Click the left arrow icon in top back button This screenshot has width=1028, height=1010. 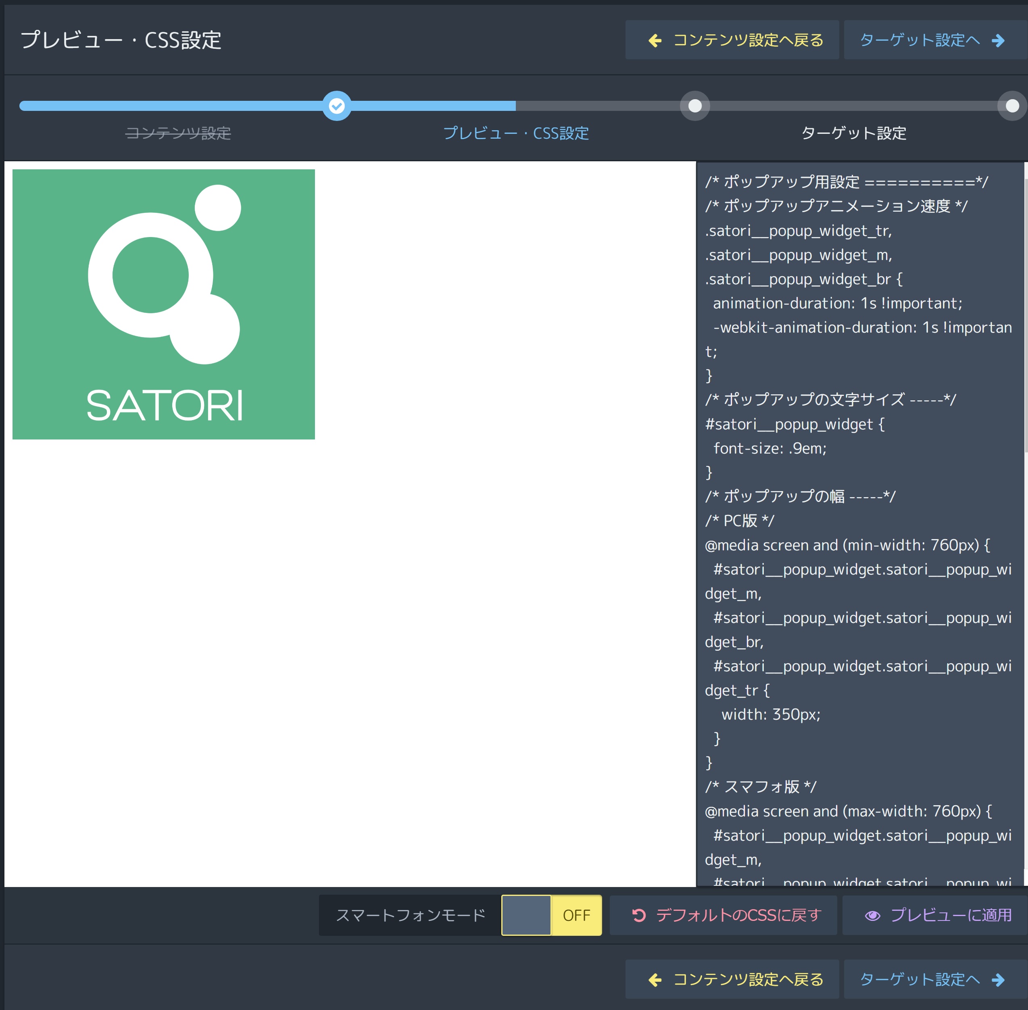click(x=655, y=40)
